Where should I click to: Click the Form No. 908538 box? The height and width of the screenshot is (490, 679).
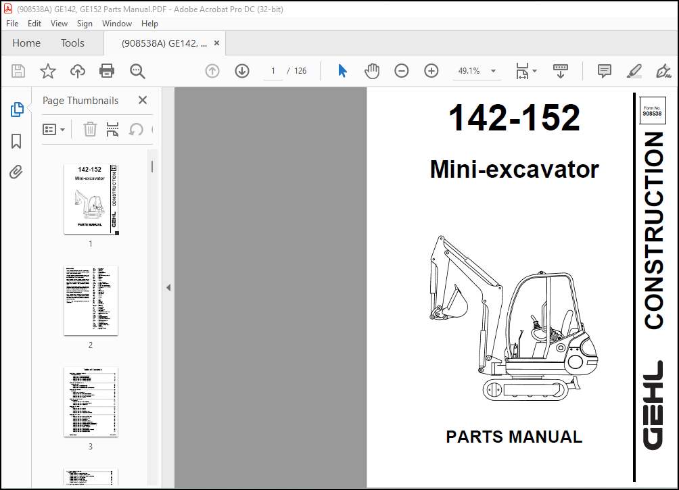pos(652,111)
